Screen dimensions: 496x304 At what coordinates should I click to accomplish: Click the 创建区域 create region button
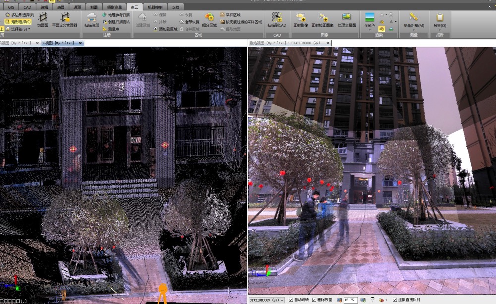click(x=143, y=20)
